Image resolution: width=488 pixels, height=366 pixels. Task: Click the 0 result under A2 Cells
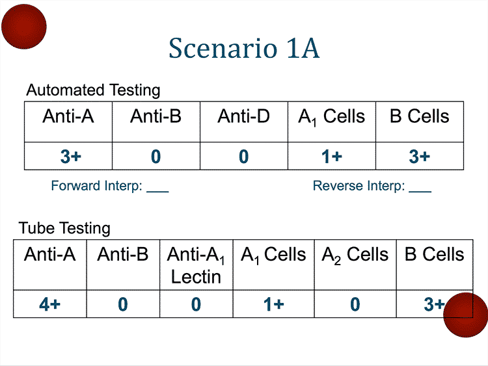click(355, 304)
